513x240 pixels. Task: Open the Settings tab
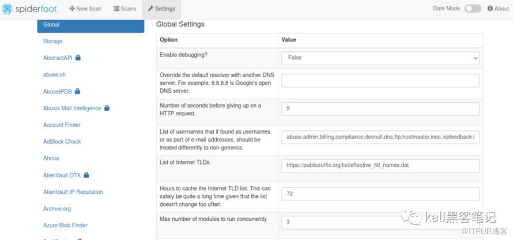(161, 9)
